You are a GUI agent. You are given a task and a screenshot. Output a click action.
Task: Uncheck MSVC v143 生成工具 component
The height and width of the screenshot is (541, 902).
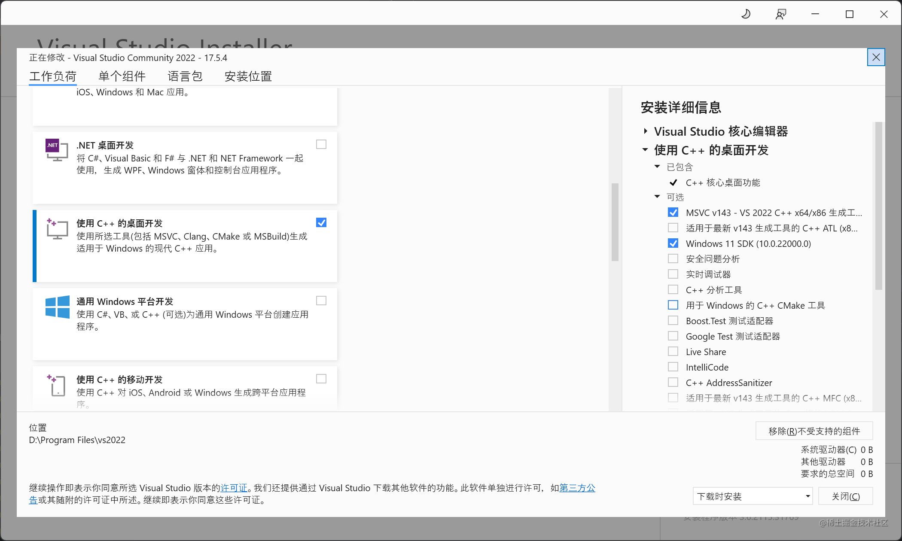point(673,212)
